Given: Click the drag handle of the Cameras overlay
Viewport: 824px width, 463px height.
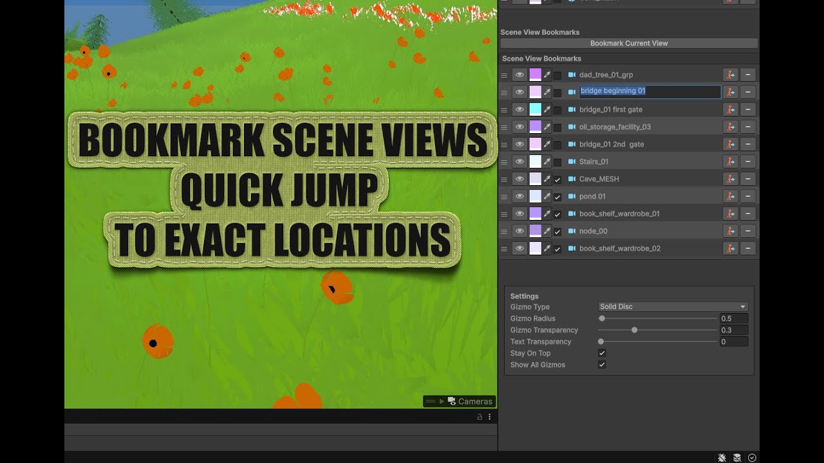Looking at the screenshot, I should click(430, 401).
